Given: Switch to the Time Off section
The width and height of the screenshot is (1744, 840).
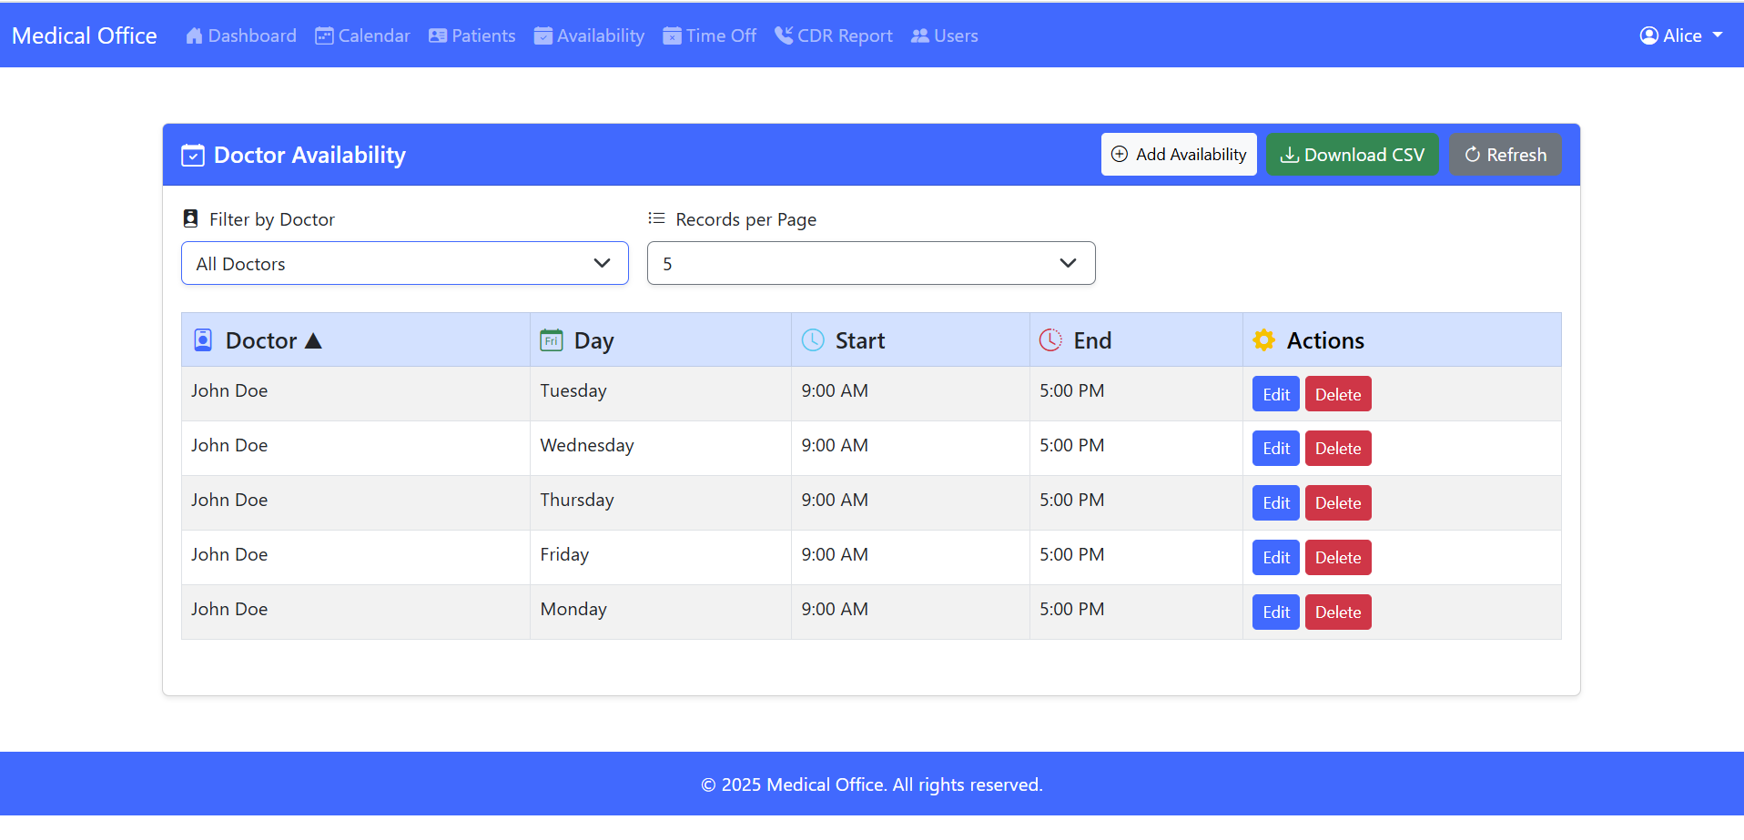Looking at the screenshot, I should coord(710,35).
